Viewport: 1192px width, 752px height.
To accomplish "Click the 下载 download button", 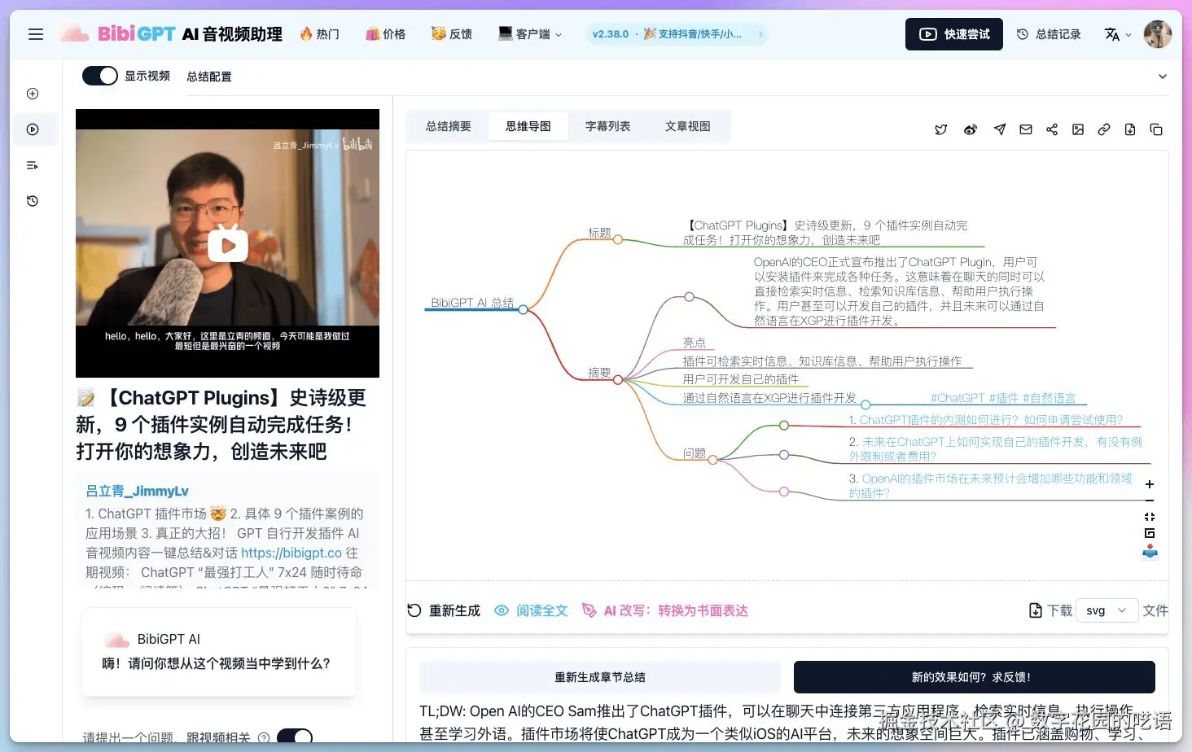I will 1050,610.
